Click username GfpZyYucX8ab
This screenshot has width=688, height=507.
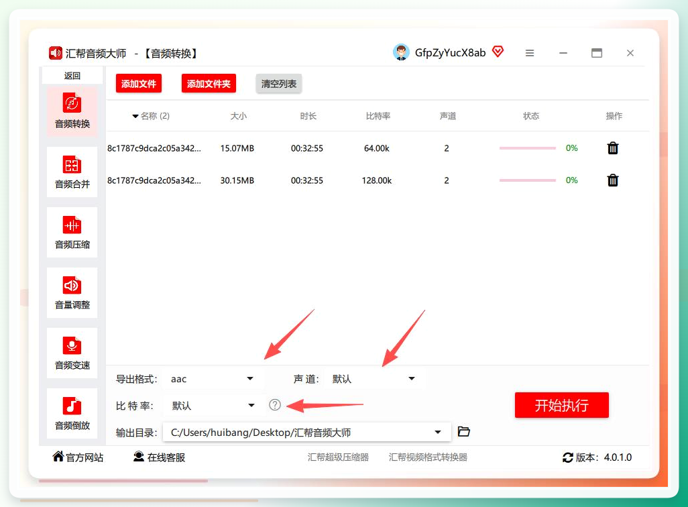(450, 53)
